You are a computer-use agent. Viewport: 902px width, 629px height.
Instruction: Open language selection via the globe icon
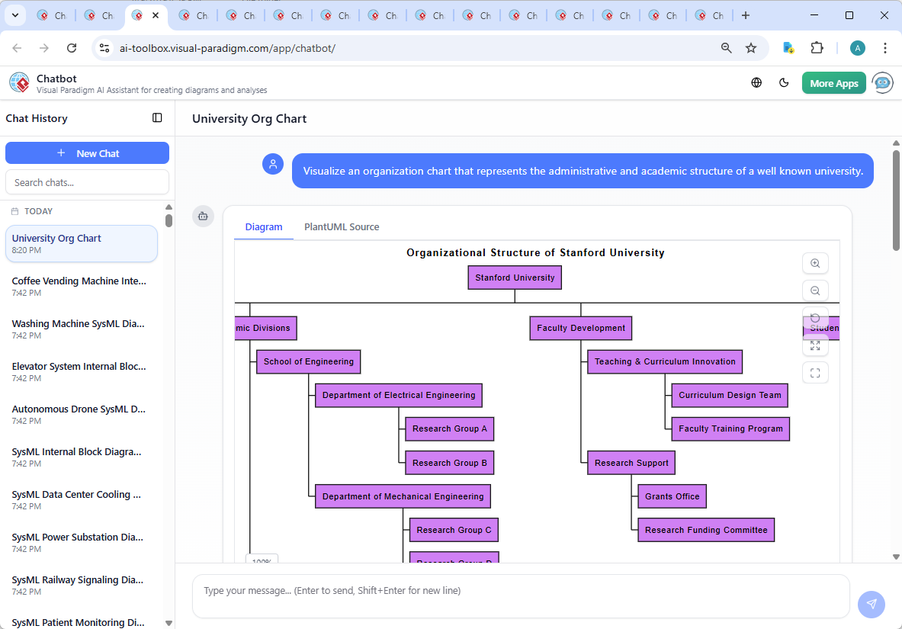756,82
